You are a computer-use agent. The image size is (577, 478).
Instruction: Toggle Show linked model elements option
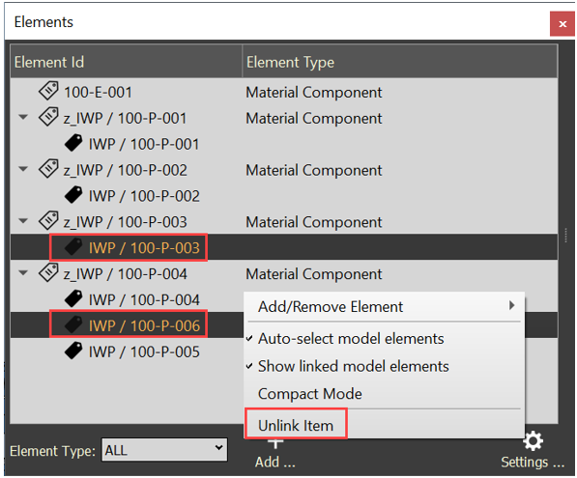[x=354, y=366]
